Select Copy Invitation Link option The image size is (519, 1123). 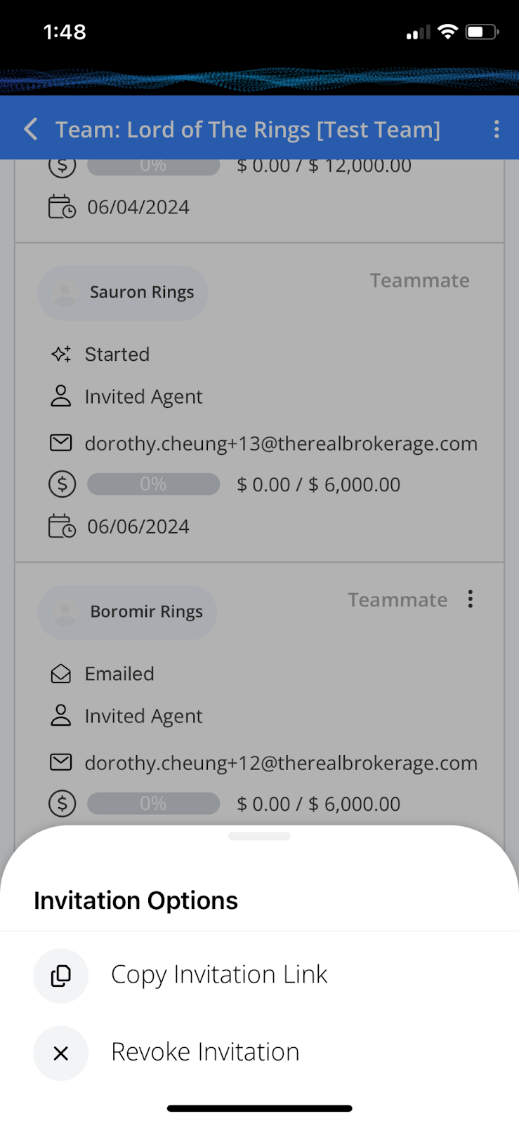click(259, 976)
